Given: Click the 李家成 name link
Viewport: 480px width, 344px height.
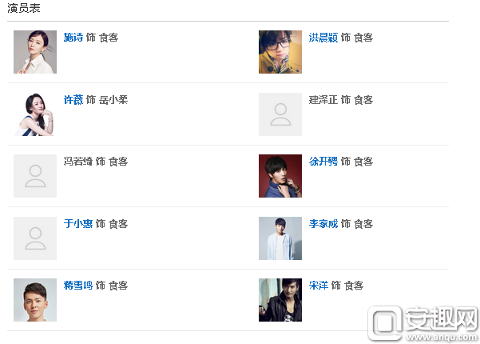Looking at the screenshot, I should (323, 224).
